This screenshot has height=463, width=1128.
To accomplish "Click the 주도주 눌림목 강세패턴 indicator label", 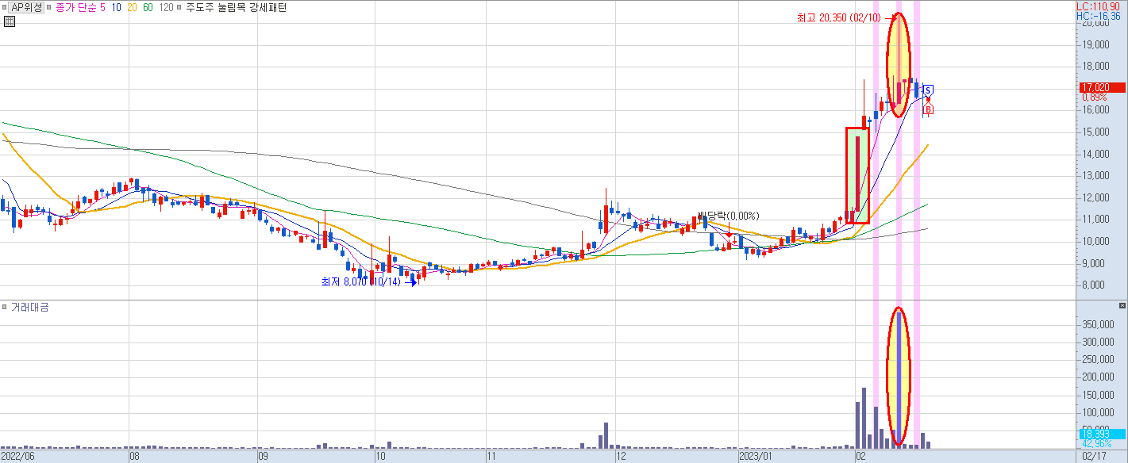I will [236, 7].
